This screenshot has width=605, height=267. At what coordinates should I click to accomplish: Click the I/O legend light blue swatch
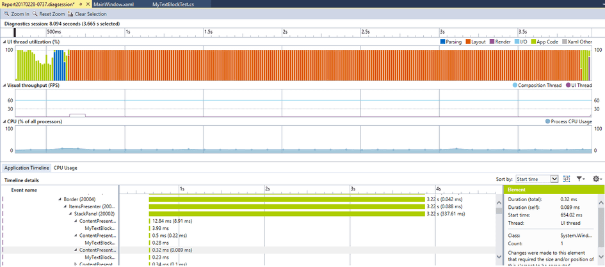click(x=517, y=42)
